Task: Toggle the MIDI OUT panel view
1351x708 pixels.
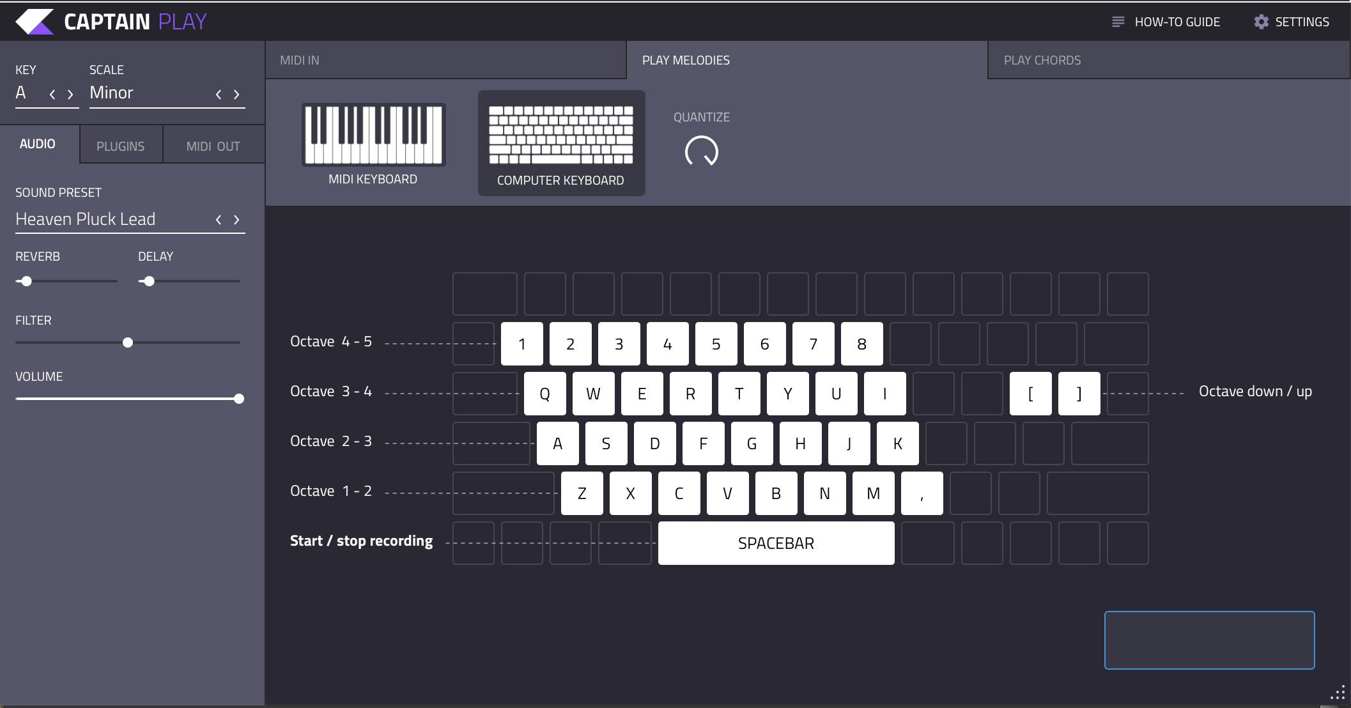Action: coord(213,145)
